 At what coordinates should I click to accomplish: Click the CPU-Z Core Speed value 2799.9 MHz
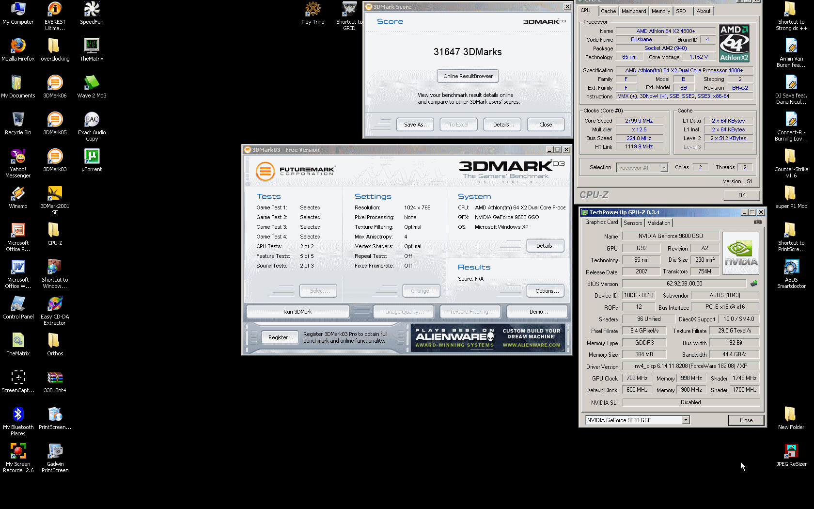coord(639,121)
